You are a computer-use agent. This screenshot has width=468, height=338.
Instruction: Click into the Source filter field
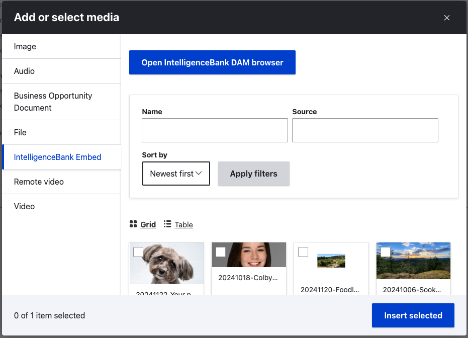365,131
